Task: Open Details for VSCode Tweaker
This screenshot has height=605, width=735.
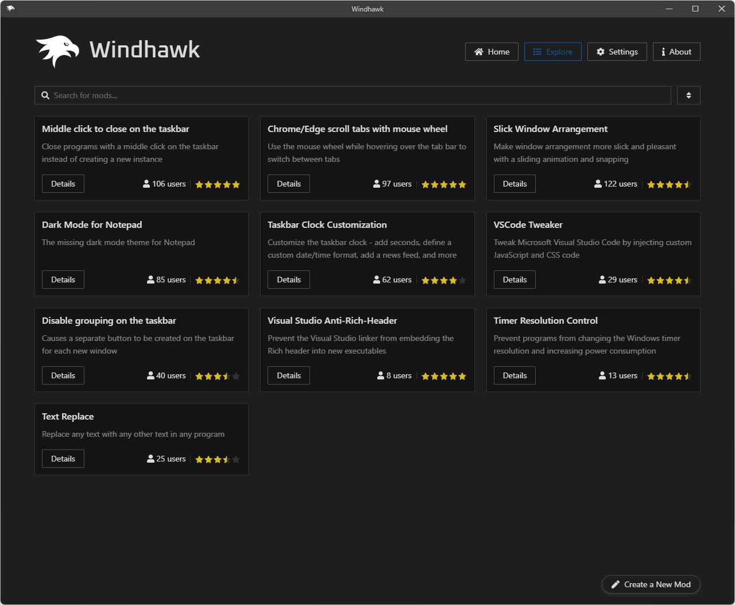Action: click(x=514, y=280)
